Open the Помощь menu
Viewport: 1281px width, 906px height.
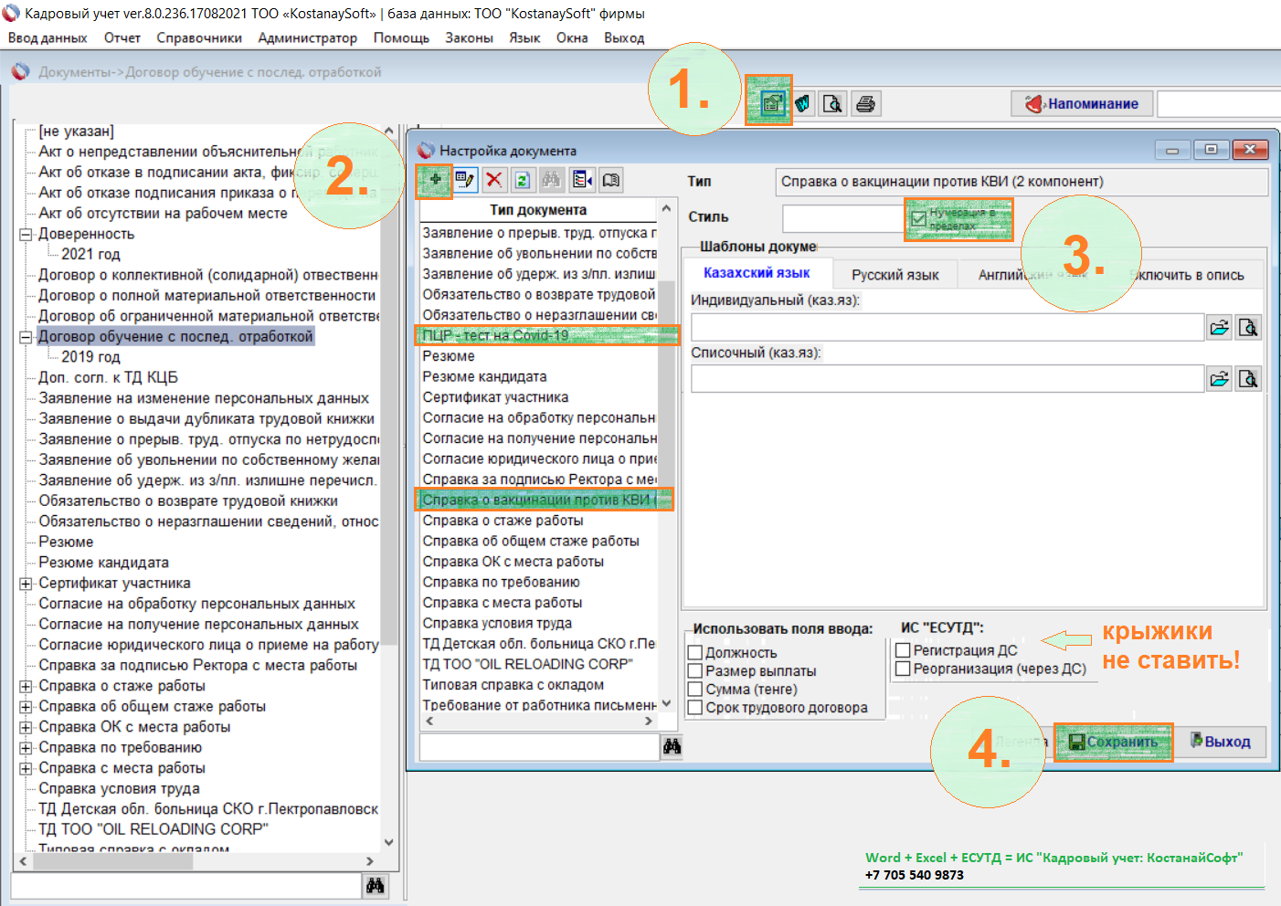pyautogui.click(x=401, y=37)
